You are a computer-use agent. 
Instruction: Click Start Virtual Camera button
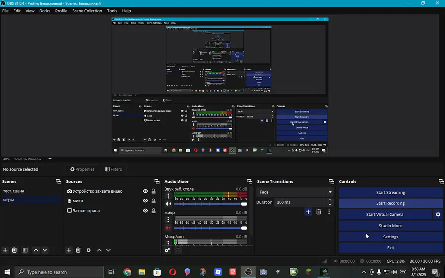(x=385, y=214)
